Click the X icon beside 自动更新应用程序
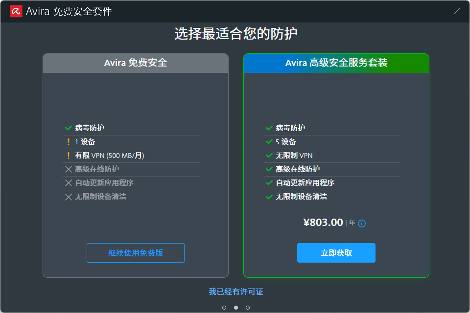Screen dimensions: 470x313 [68, 183]
